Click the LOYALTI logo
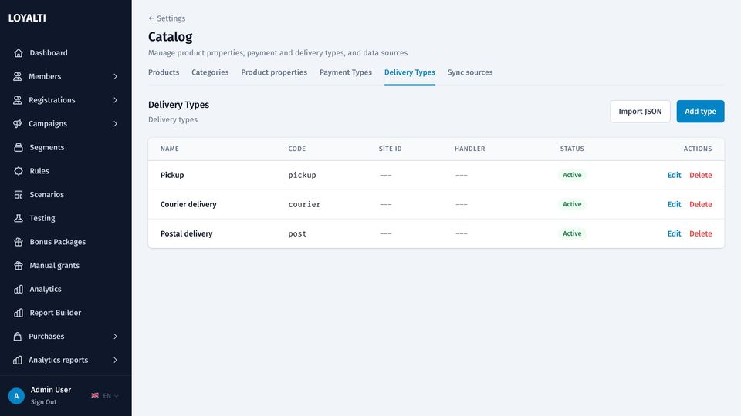 pos(27,18)
